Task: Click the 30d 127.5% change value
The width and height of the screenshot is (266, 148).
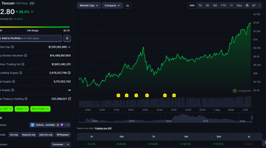Action: (x=218, y=144)
